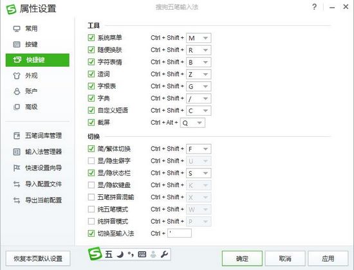Click the user icon beside 账户

click(17, 91)
